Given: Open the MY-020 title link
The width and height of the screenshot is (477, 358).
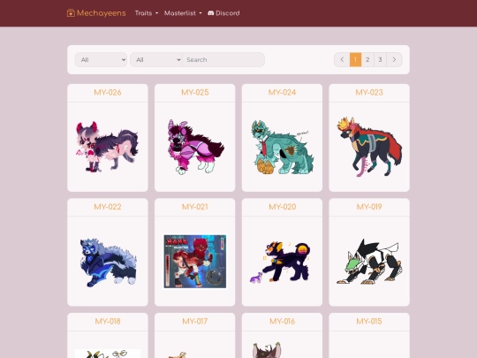Looking at the screenshot, I should pyautogui.click(x=283, y=207).
